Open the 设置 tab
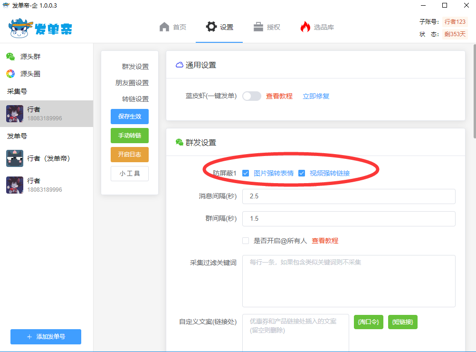Screen dimensions: 476x352 pos(219,27)
